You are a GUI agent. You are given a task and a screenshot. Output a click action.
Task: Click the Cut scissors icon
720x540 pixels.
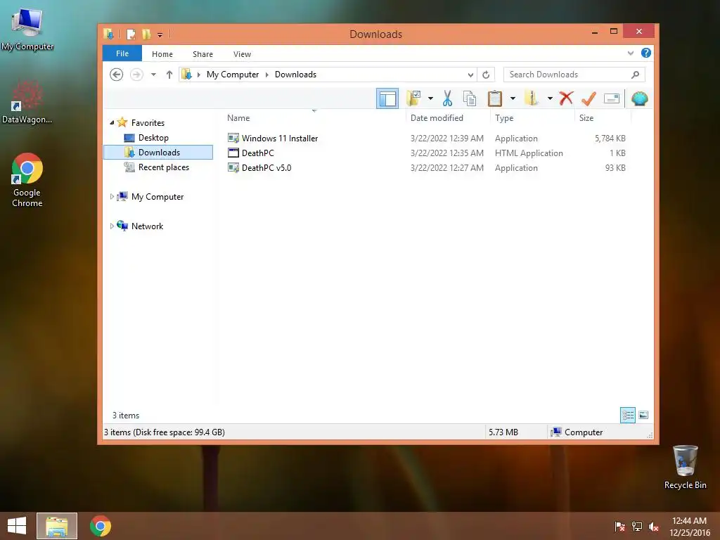pyautogui.click(x=447, y=98)
